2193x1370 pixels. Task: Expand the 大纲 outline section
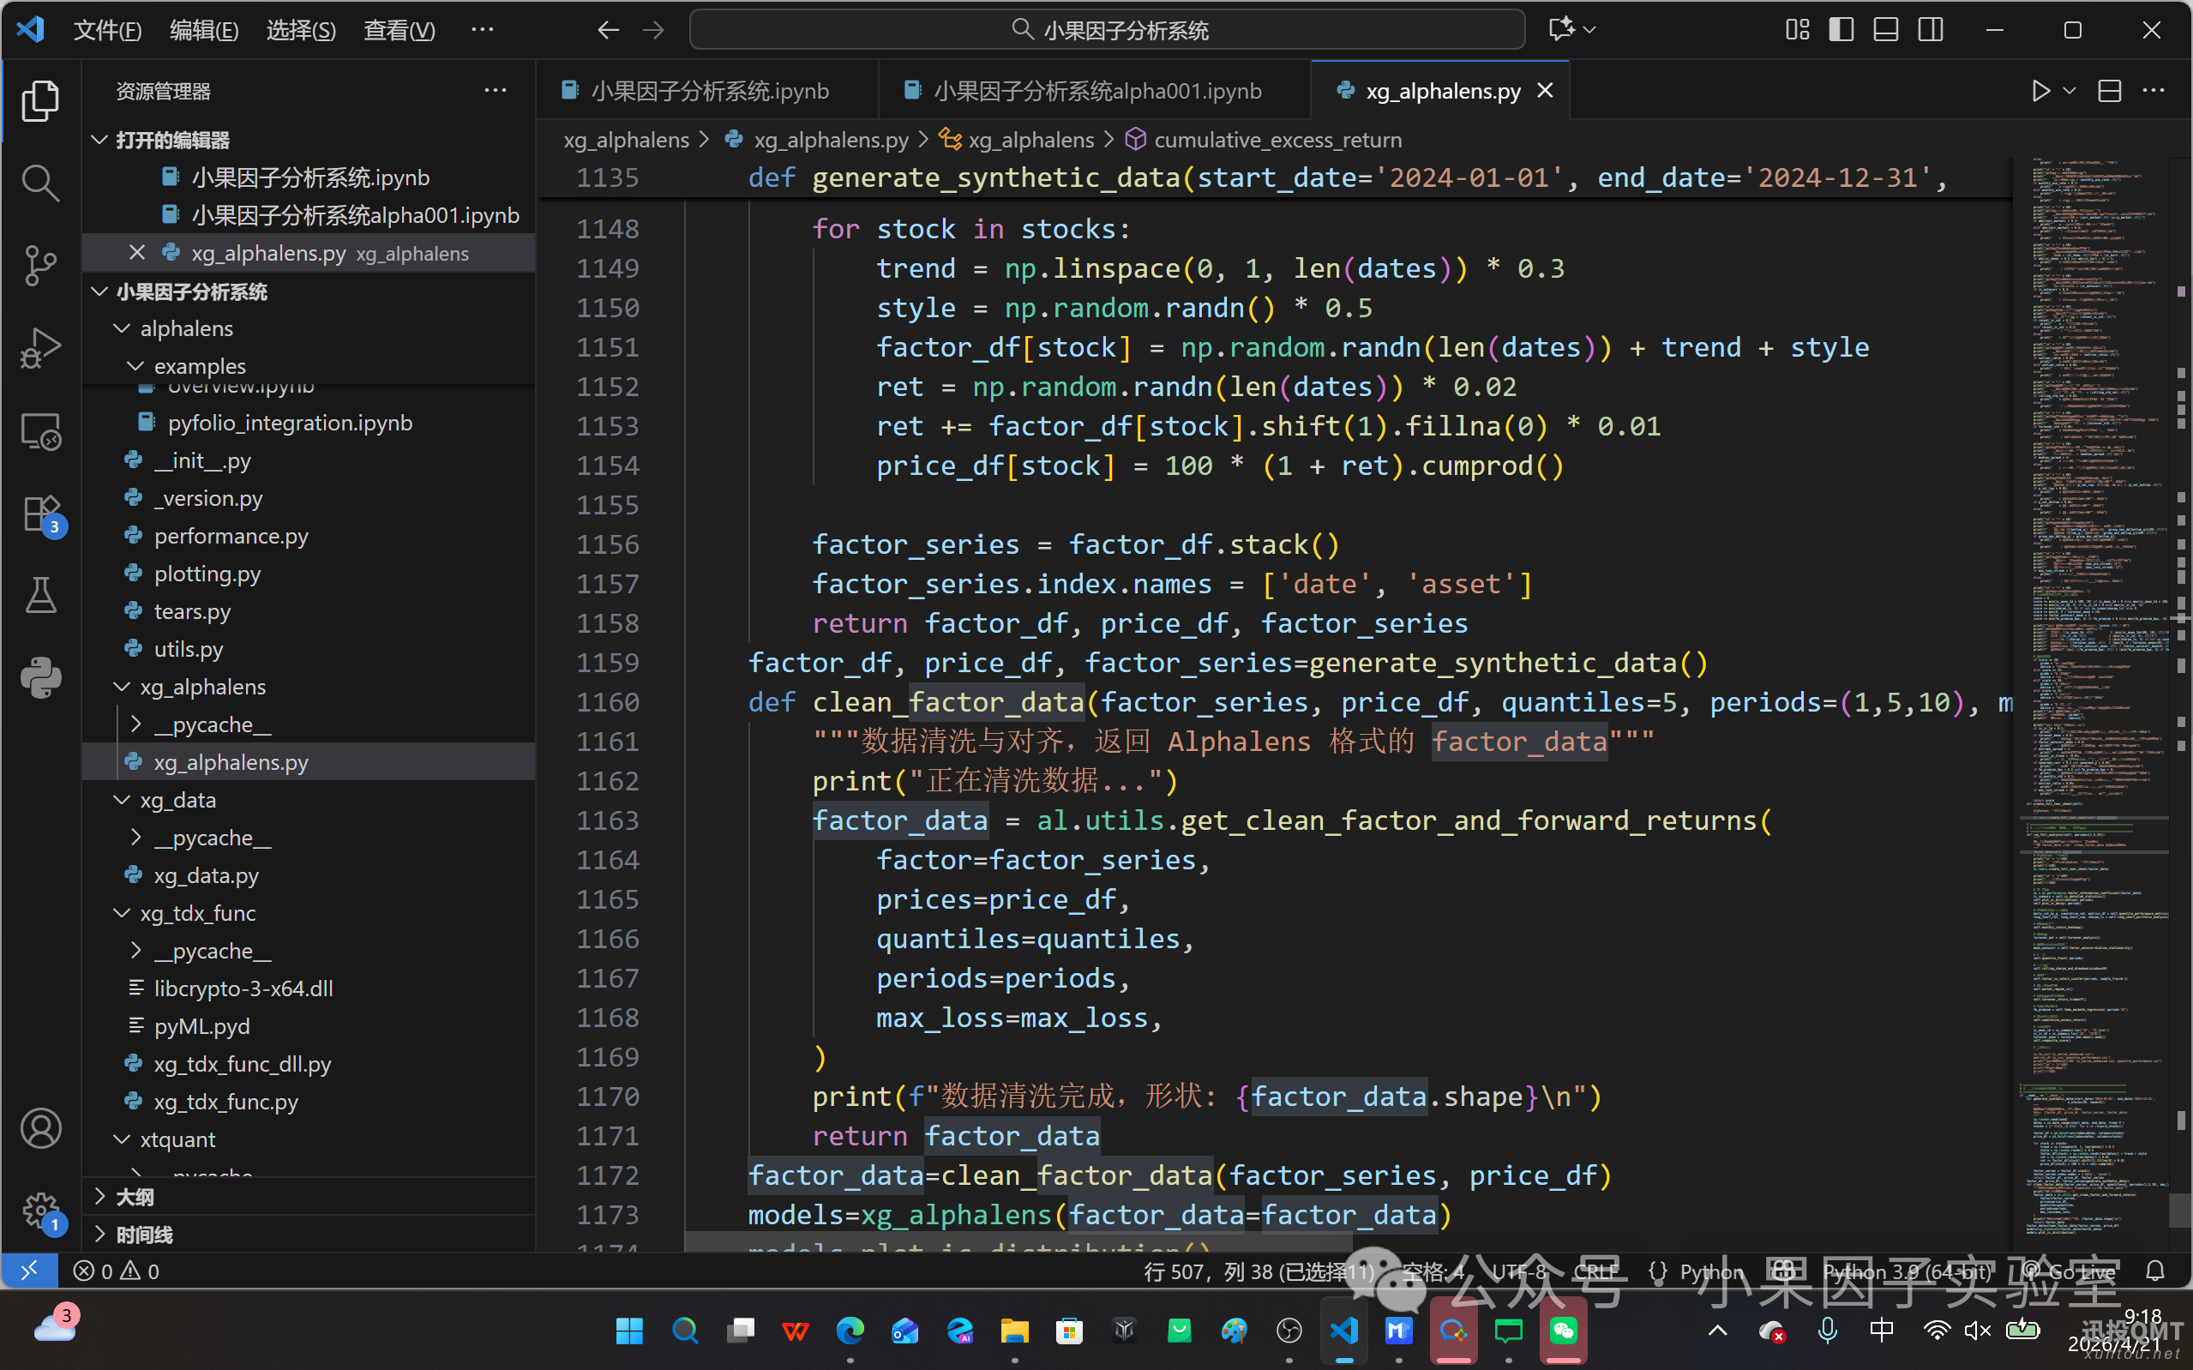pos(134,1196)
